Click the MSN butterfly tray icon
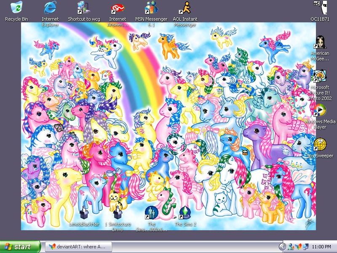337x253 pixels. pyautogui.click(x=298, y=247)
